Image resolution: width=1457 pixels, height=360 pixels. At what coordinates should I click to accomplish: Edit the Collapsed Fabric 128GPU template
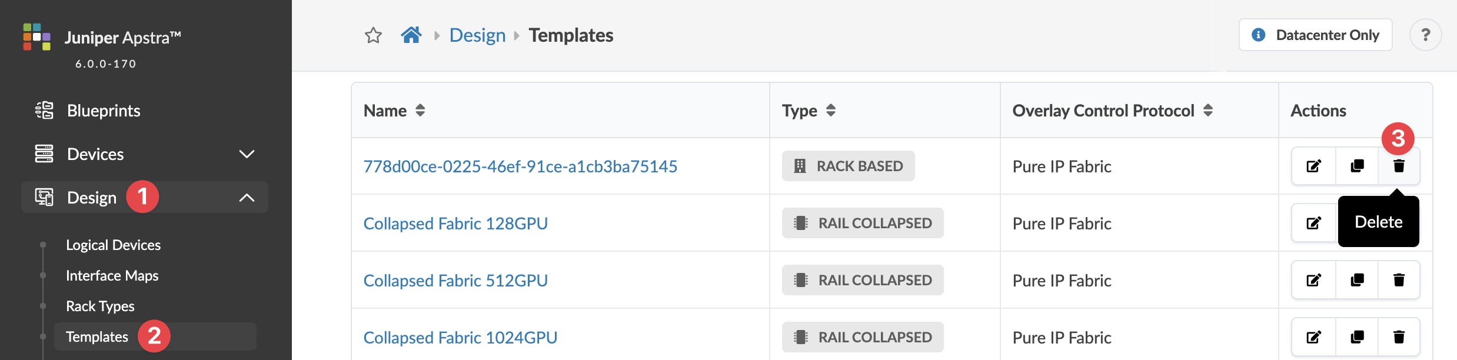[1313, 224]
